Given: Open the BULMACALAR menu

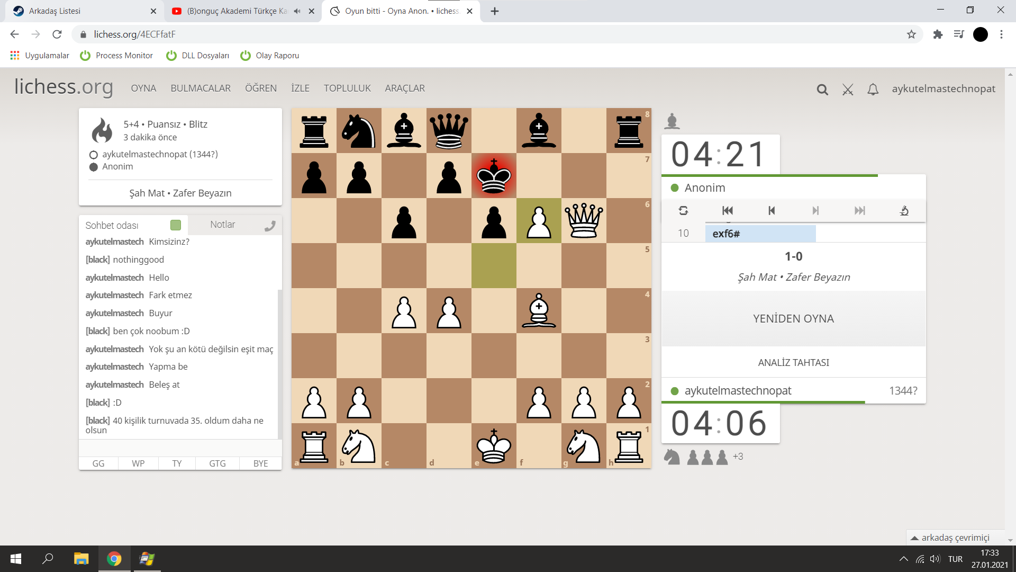Looking at the screenshot, I should tap(201, 88).
